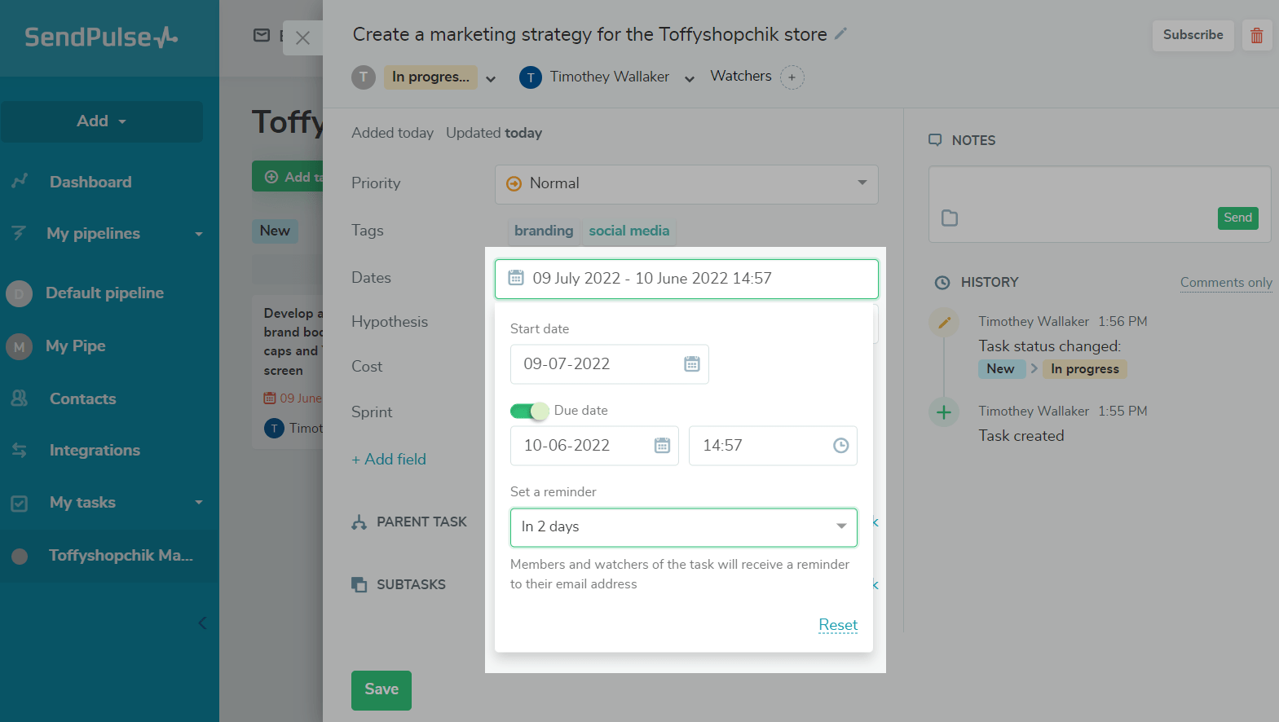The width and height of the screenshot is (1279, 722).
Task: Open Integrations in the sidebar
Action: coord(95,450)
